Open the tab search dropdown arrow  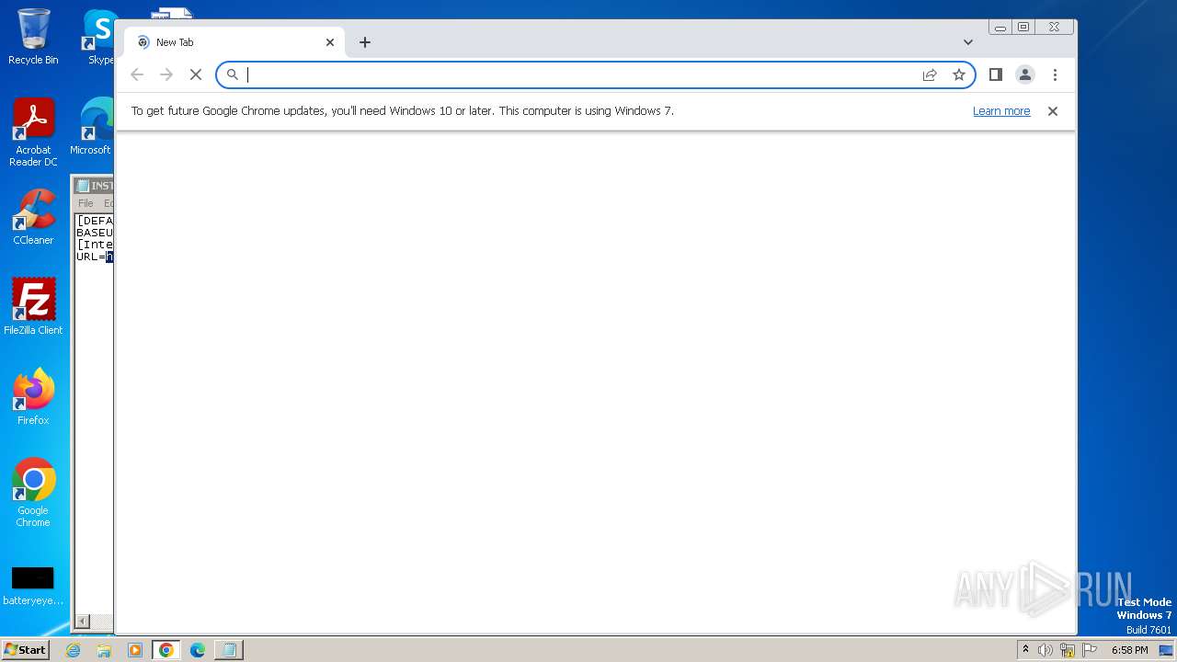(967, 42)
